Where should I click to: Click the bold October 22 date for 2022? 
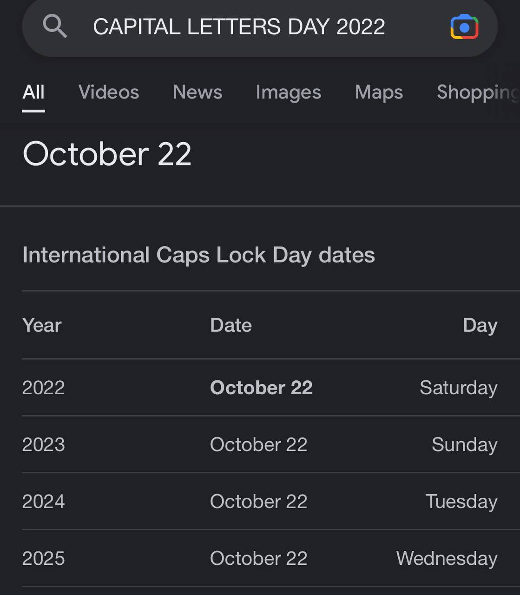pyautogui.click(x=261, y=388)
